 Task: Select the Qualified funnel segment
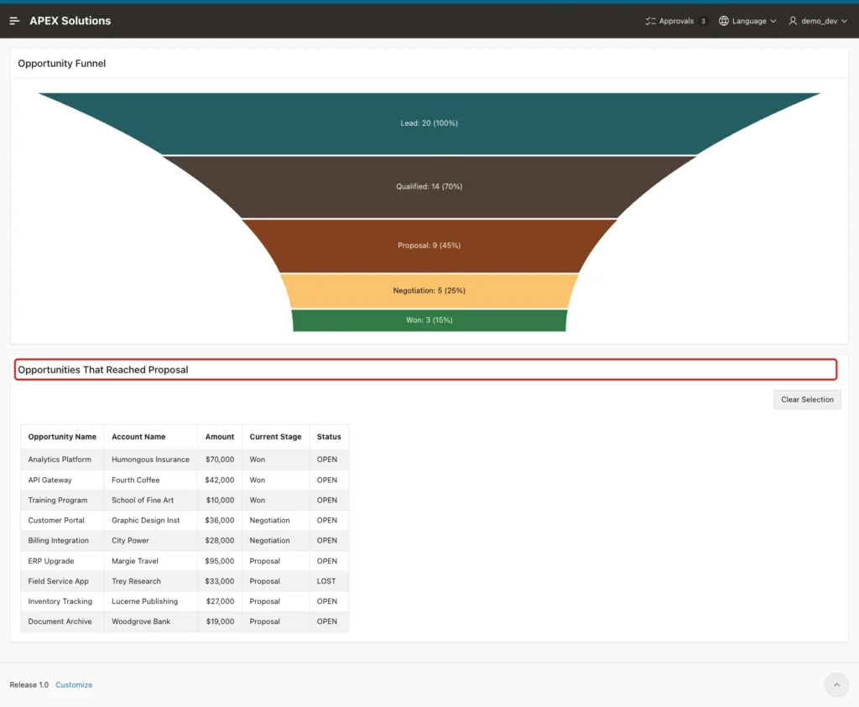[429, 187]
